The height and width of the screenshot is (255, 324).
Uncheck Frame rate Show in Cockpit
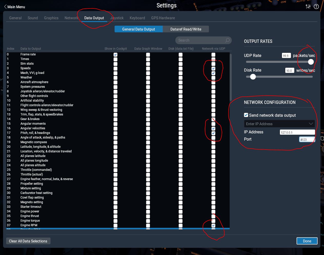115,55
